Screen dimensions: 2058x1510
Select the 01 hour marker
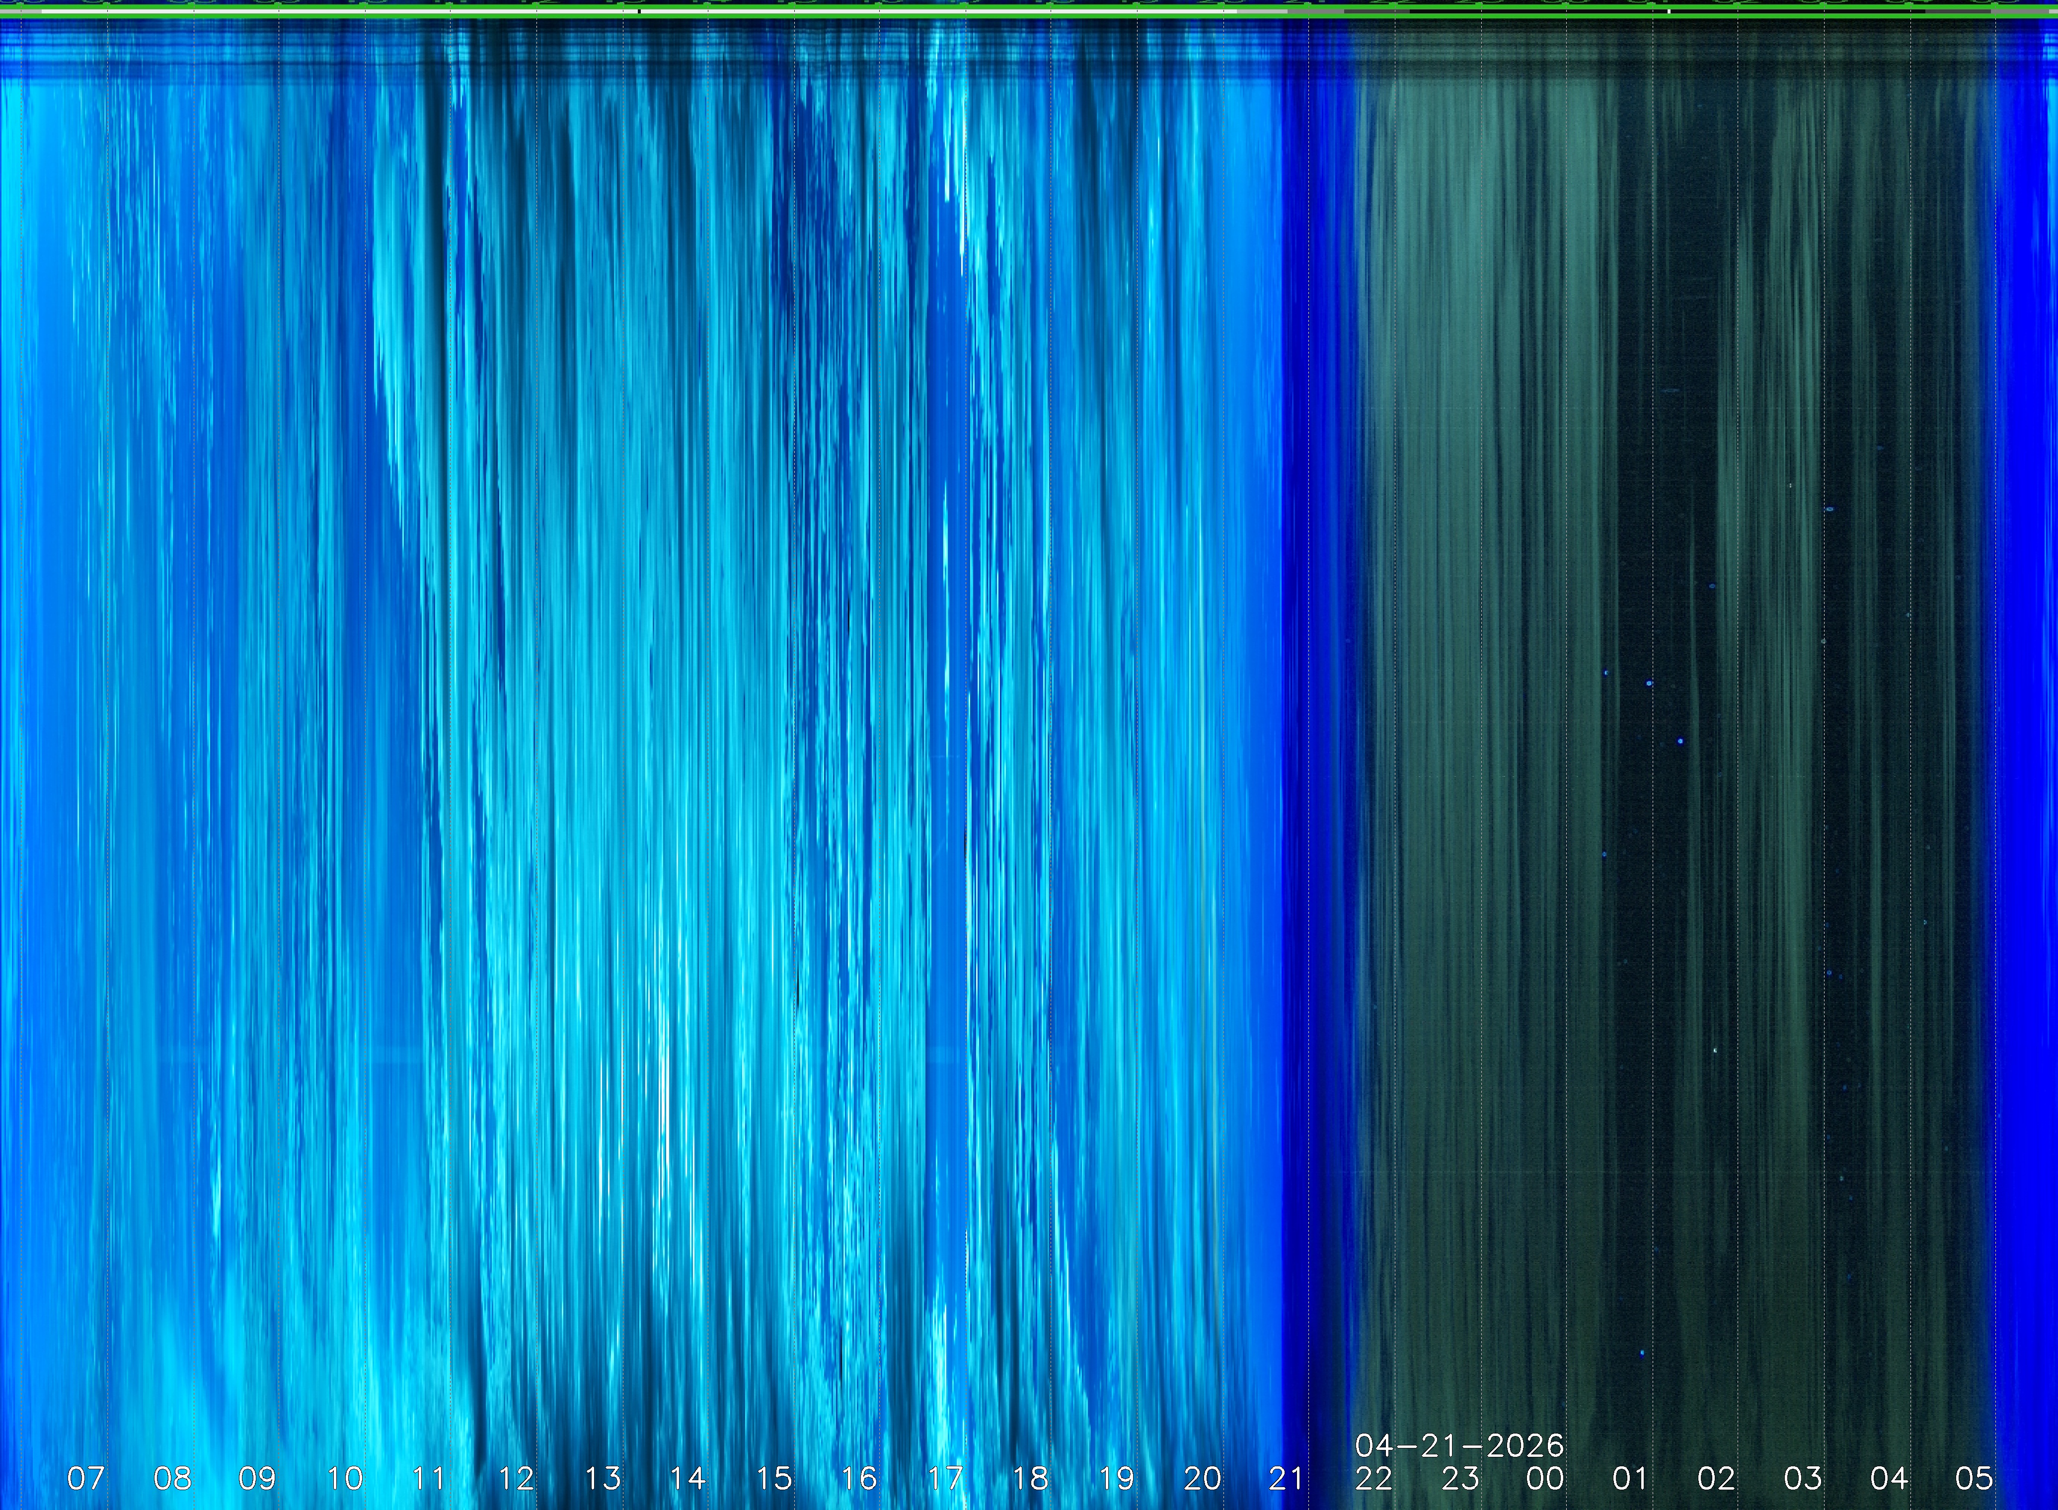pyautogui.click(x=1630, y=1478)
